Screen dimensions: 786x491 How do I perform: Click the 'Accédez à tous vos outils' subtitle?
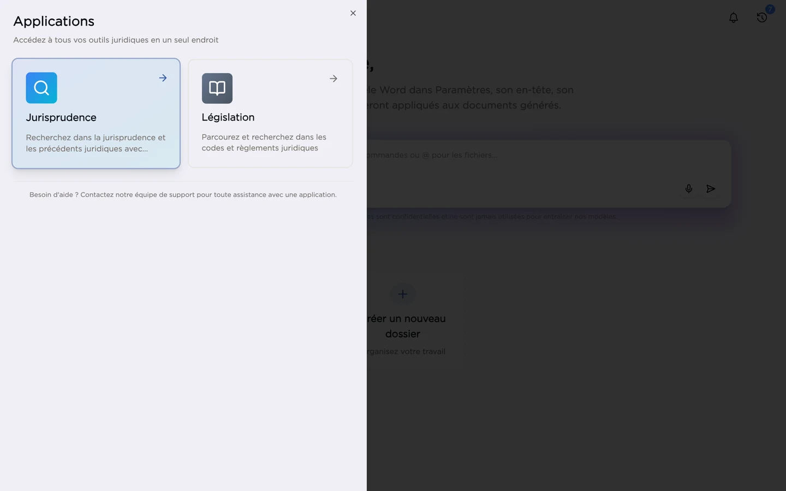(116, 40)
